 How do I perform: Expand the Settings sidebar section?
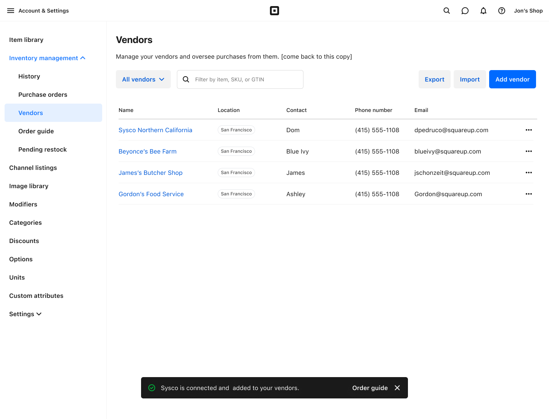(x=25, y=314)
